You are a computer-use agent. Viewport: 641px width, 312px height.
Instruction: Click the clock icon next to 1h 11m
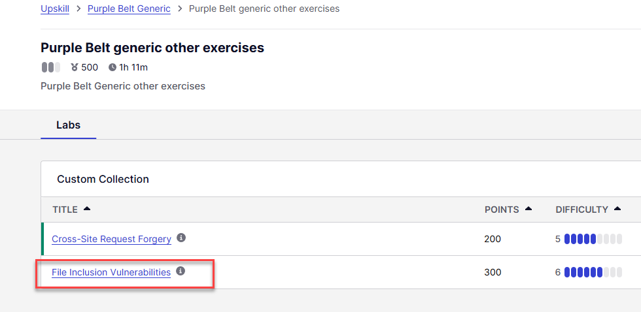tap(113, 67)
